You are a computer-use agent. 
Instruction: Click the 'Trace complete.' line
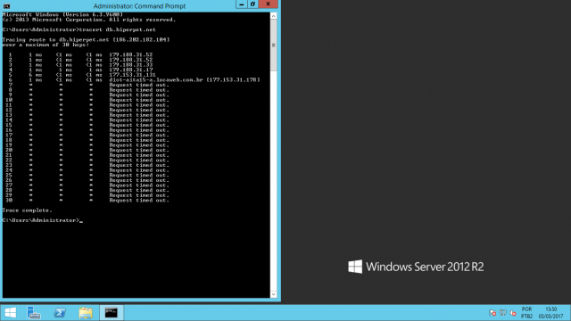click(28, 210)
